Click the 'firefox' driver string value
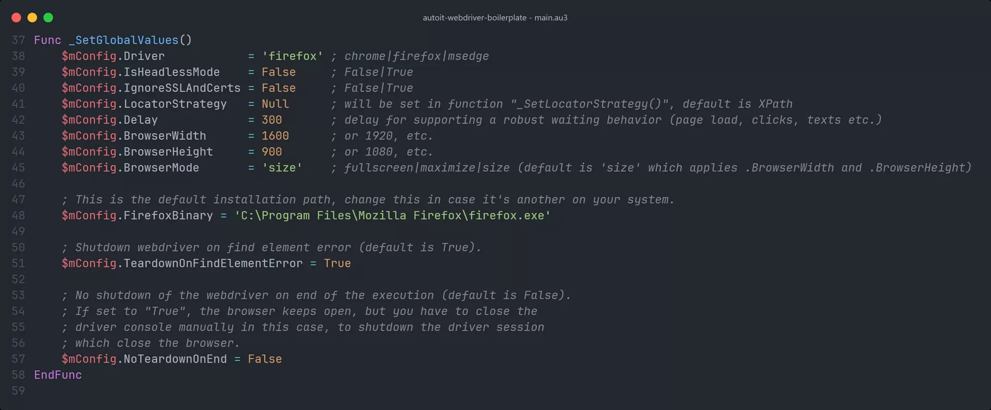Screen dimensions: 991x410 (x=292, y=56)
